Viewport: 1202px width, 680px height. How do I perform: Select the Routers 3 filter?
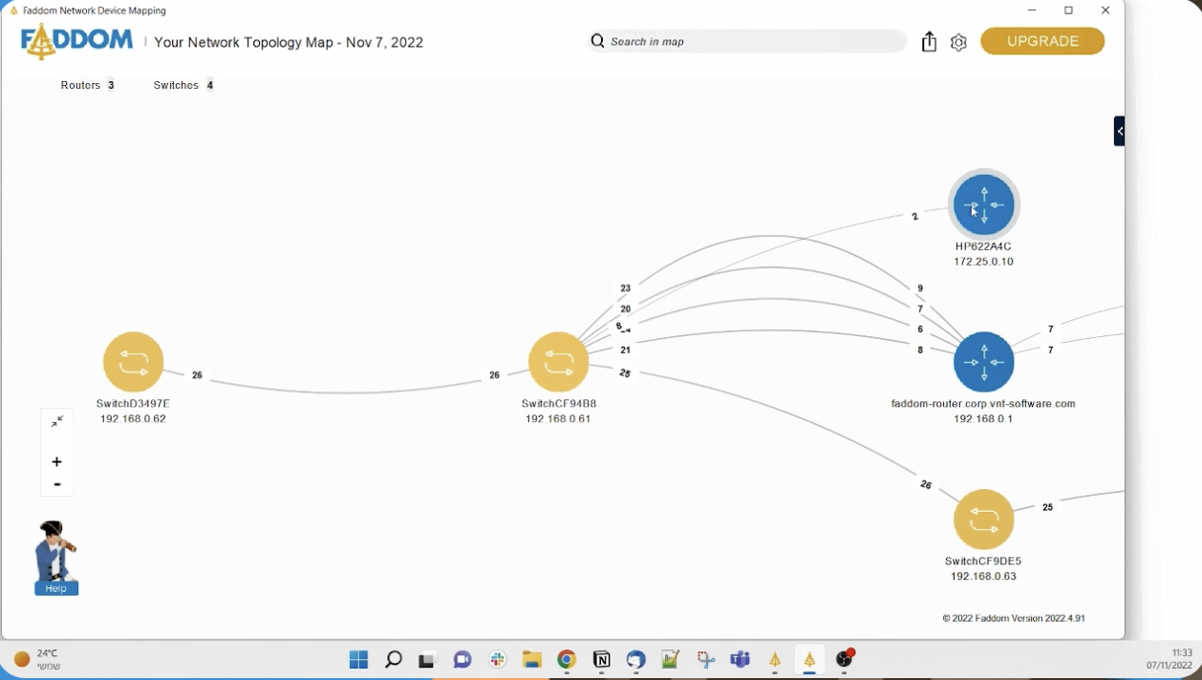[x=88, y=85]
